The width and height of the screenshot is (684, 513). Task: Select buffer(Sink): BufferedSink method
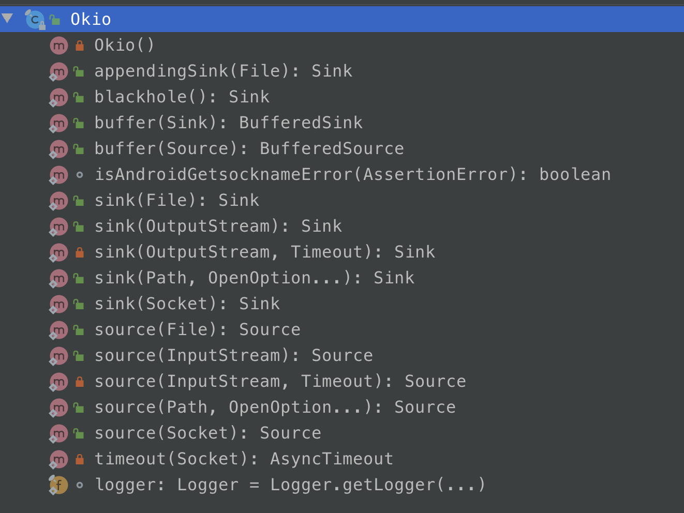[x=228, y=123]
